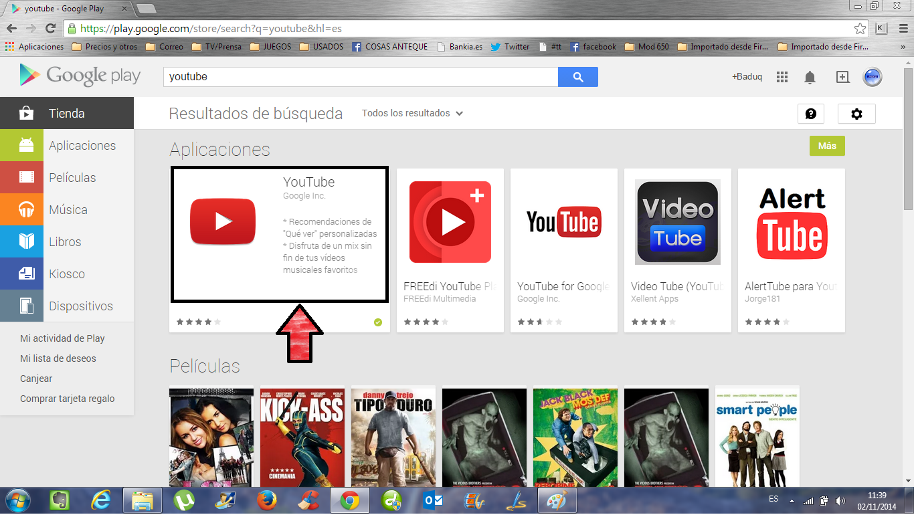This screenshot has height=531, width=914.
Task: Go to Música in sidebar
Action: (67, 210)
